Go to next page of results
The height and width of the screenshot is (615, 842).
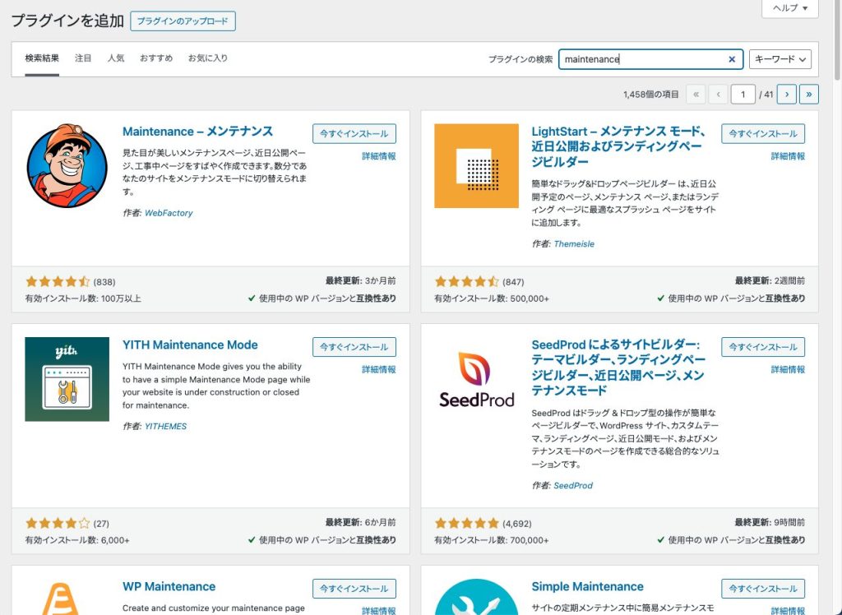pos(787,95)
